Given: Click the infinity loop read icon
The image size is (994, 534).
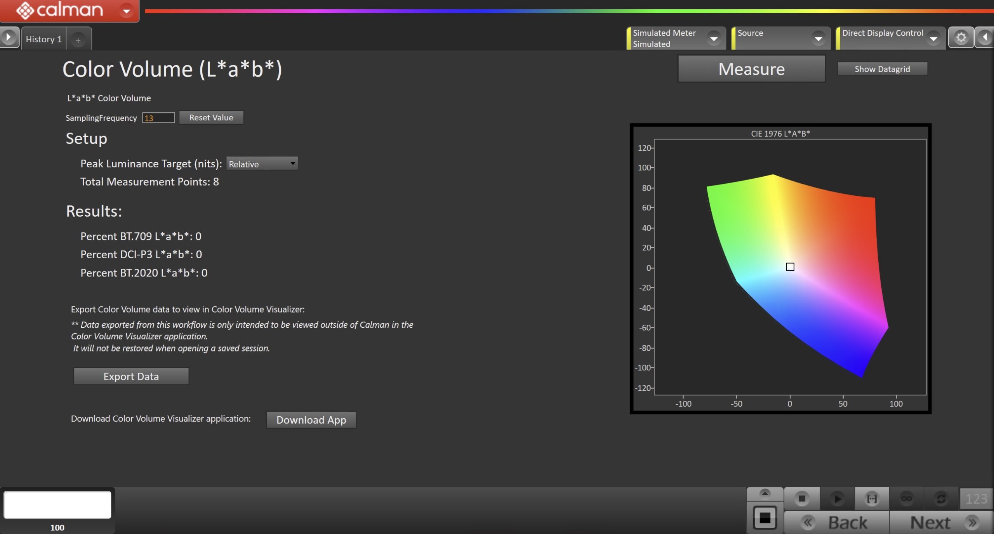Looking at the screenshot, I should 906,498.
